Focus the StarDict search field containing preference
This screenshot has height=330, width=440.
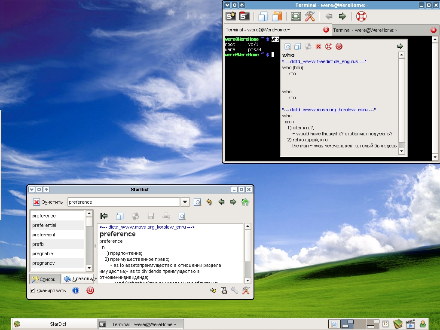click(124, 202)
